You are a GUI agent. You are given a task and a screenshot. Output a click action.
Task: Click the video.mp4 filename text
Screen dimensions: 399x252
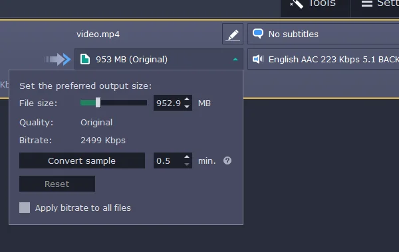(x=98, y=34)
